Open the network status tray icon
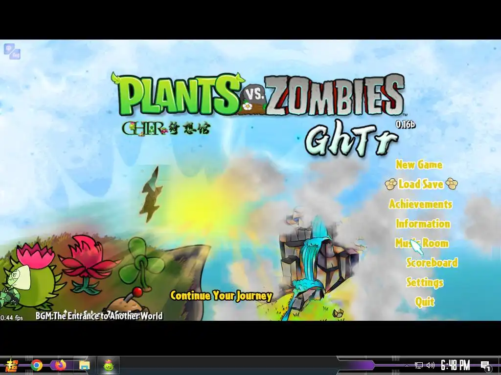The width and height of the screenshot is (501, 375). (419, 365)
